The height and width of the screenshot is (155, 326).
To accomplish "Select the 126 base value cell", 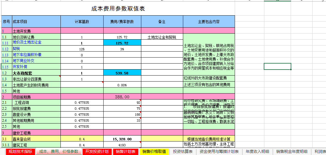I will point(82,49).
